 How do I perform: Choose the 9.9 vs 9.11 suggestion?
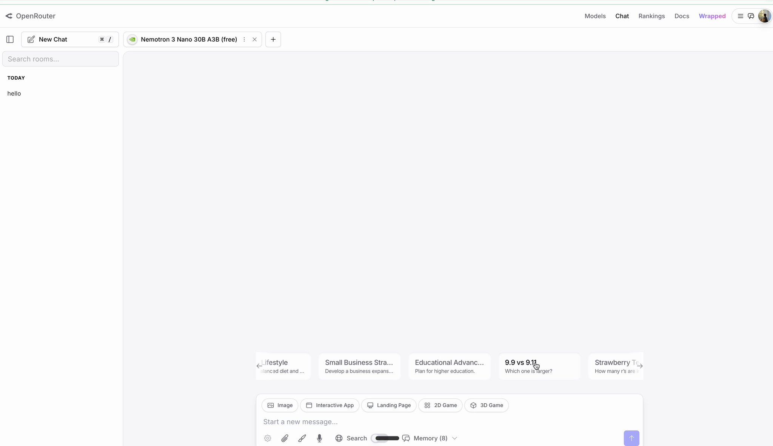539,366
